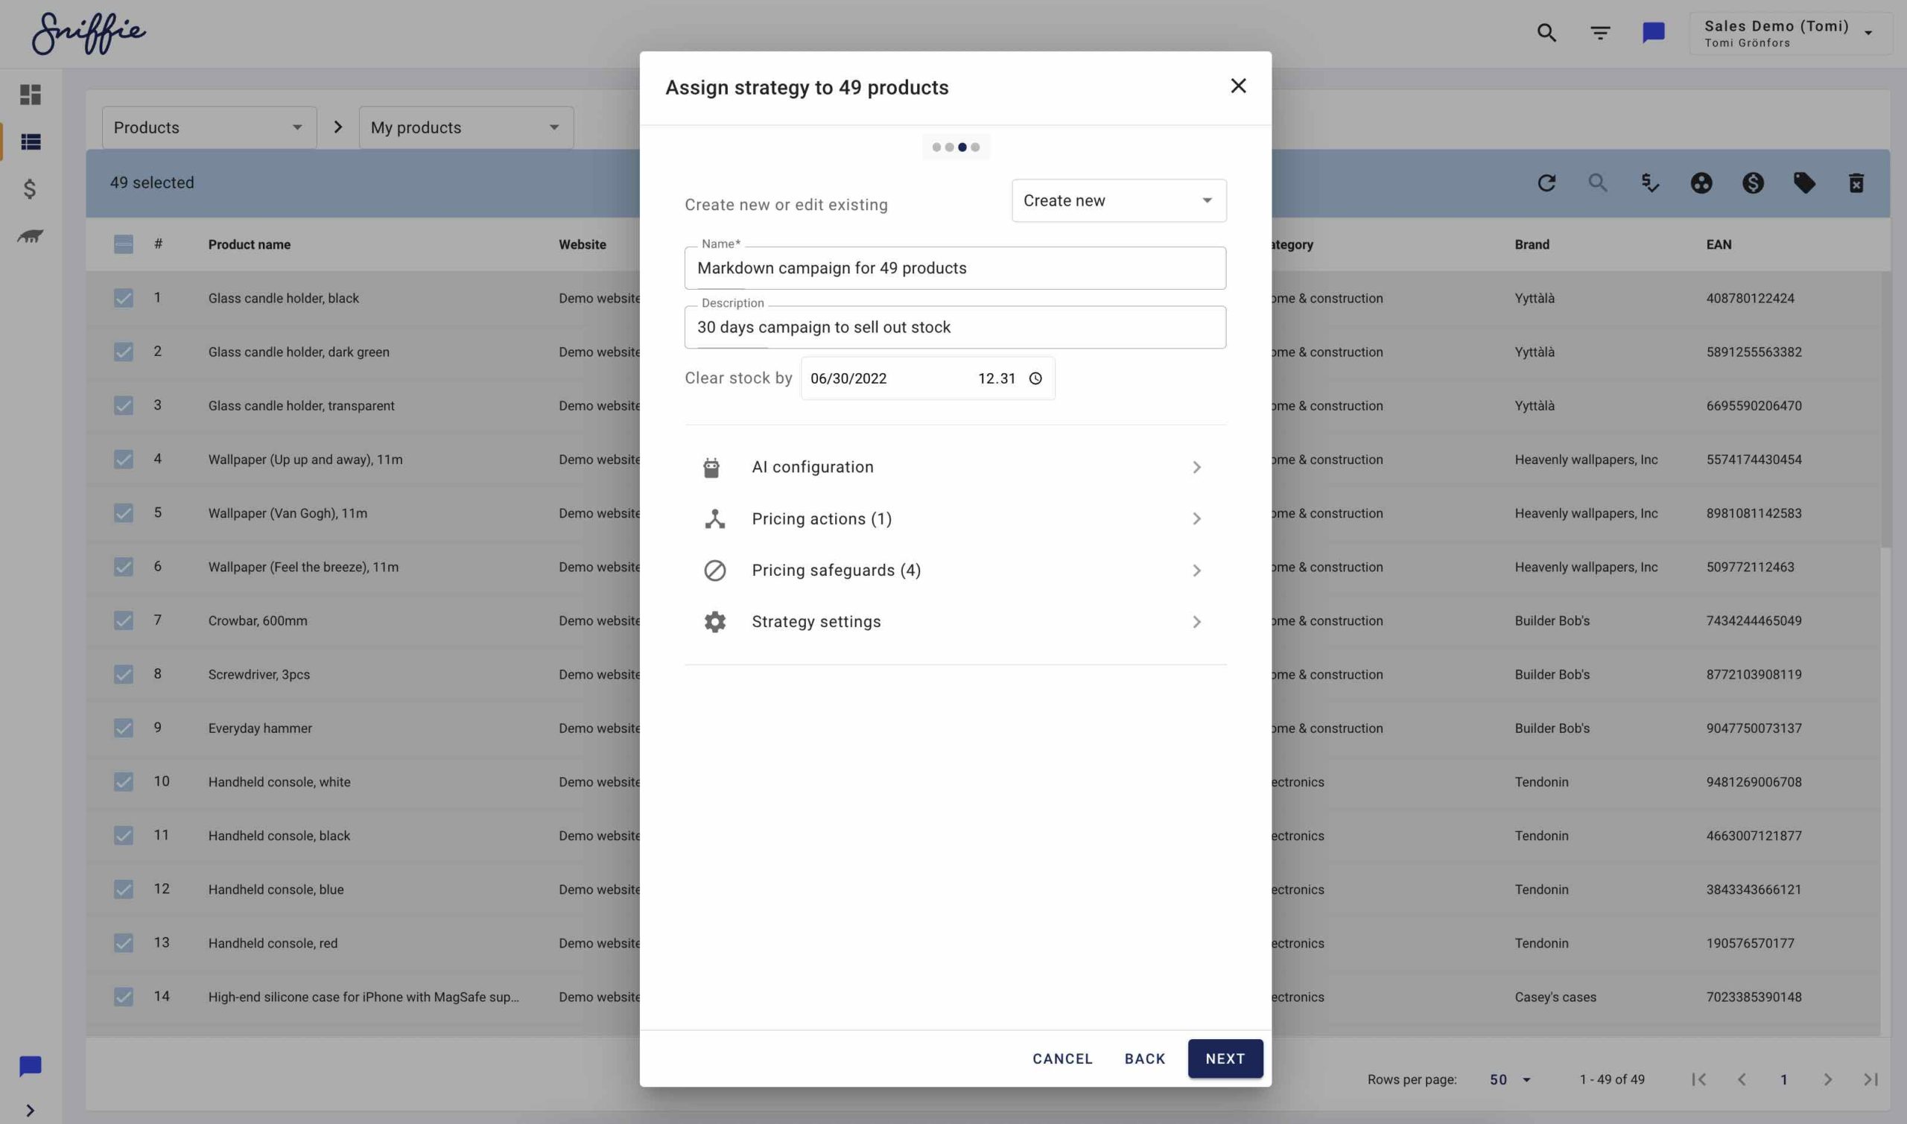Image resolution: width=1907 pixels, height=1124 pixels.
Task: Click the gear icon beside Strategy settings
Action: (715, 622)
